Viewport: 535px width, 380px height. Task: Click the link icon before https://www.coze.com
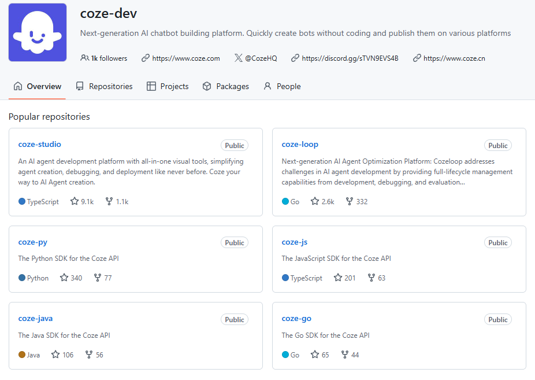click(x=144, y=58)
